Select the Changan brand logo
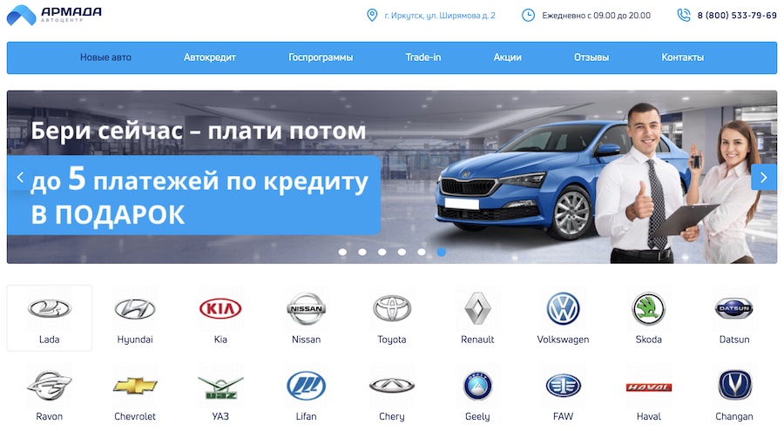 (734, 386)
